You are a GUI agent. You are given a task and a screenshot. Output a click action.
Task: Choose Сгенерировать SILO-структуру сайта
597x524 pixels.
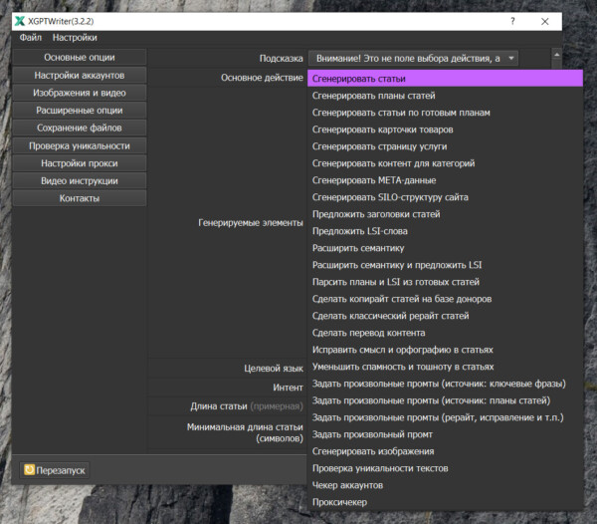445,197
